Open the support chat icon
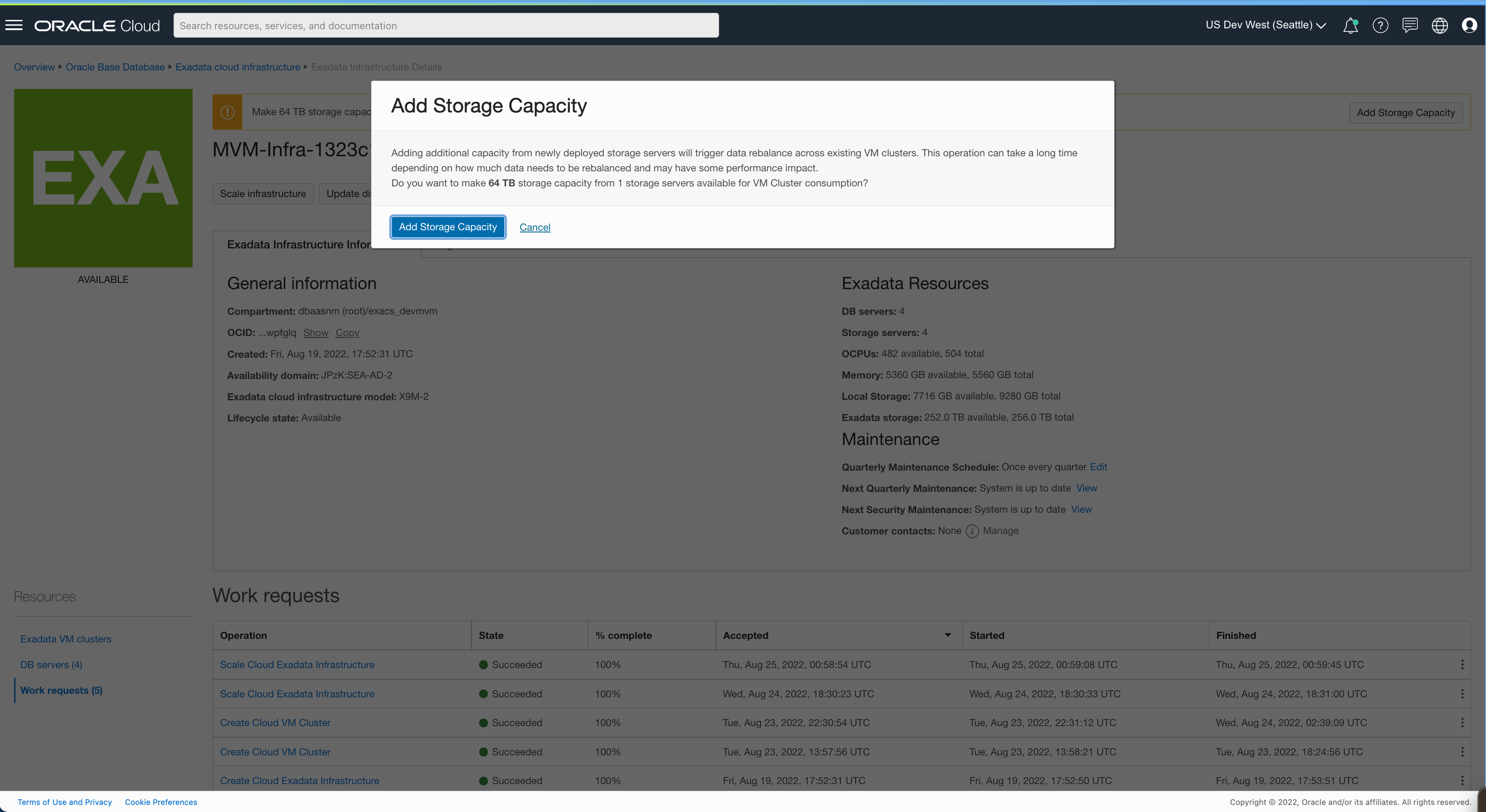This screenshot has width=1486, height=812. click(x=1410, y=25)
